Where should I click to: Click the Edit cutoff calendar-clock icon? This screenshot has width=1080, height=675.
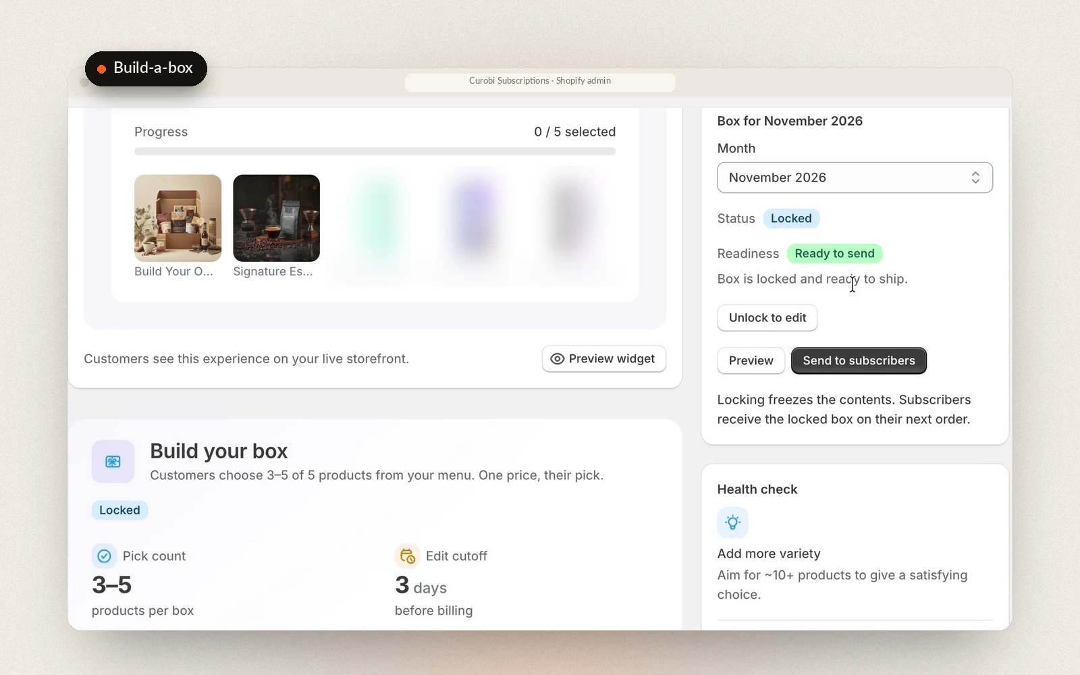click(x=407, y=556)
